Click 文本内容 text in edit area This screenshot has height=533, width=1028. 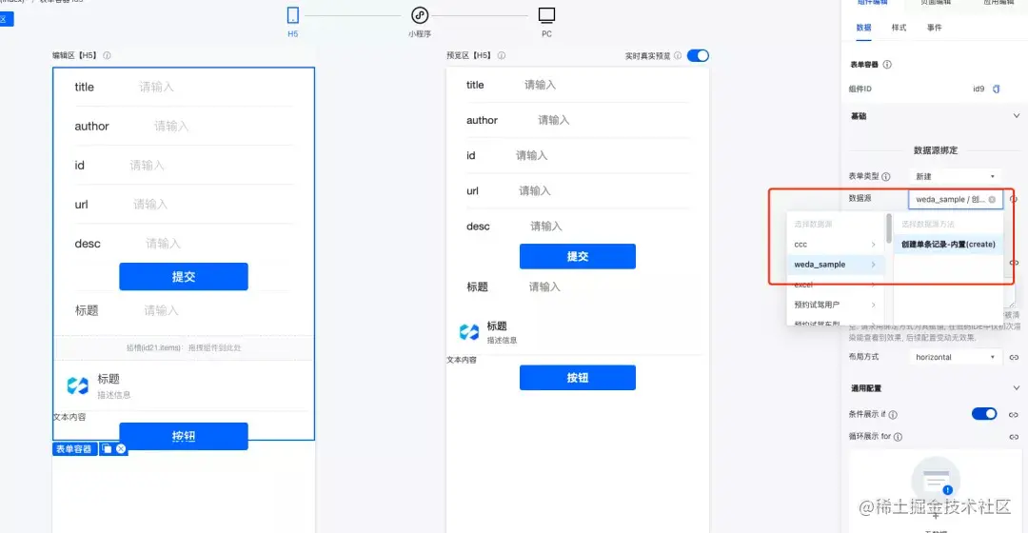(69, 417)
